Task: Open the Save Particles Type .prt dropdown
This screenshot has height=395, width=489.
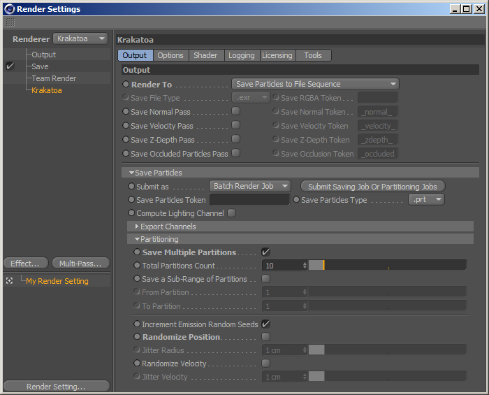Action: (426, 199)
